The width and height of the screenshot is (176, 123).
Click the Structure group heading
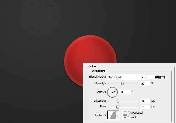[x=98, y=71]
